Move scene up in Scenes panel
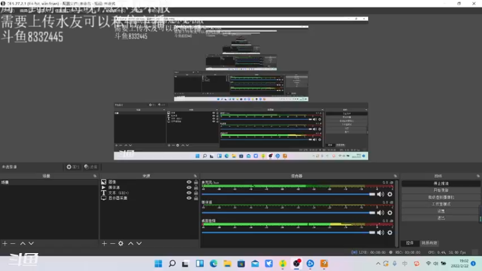482x271 pixels. point(23,243)
